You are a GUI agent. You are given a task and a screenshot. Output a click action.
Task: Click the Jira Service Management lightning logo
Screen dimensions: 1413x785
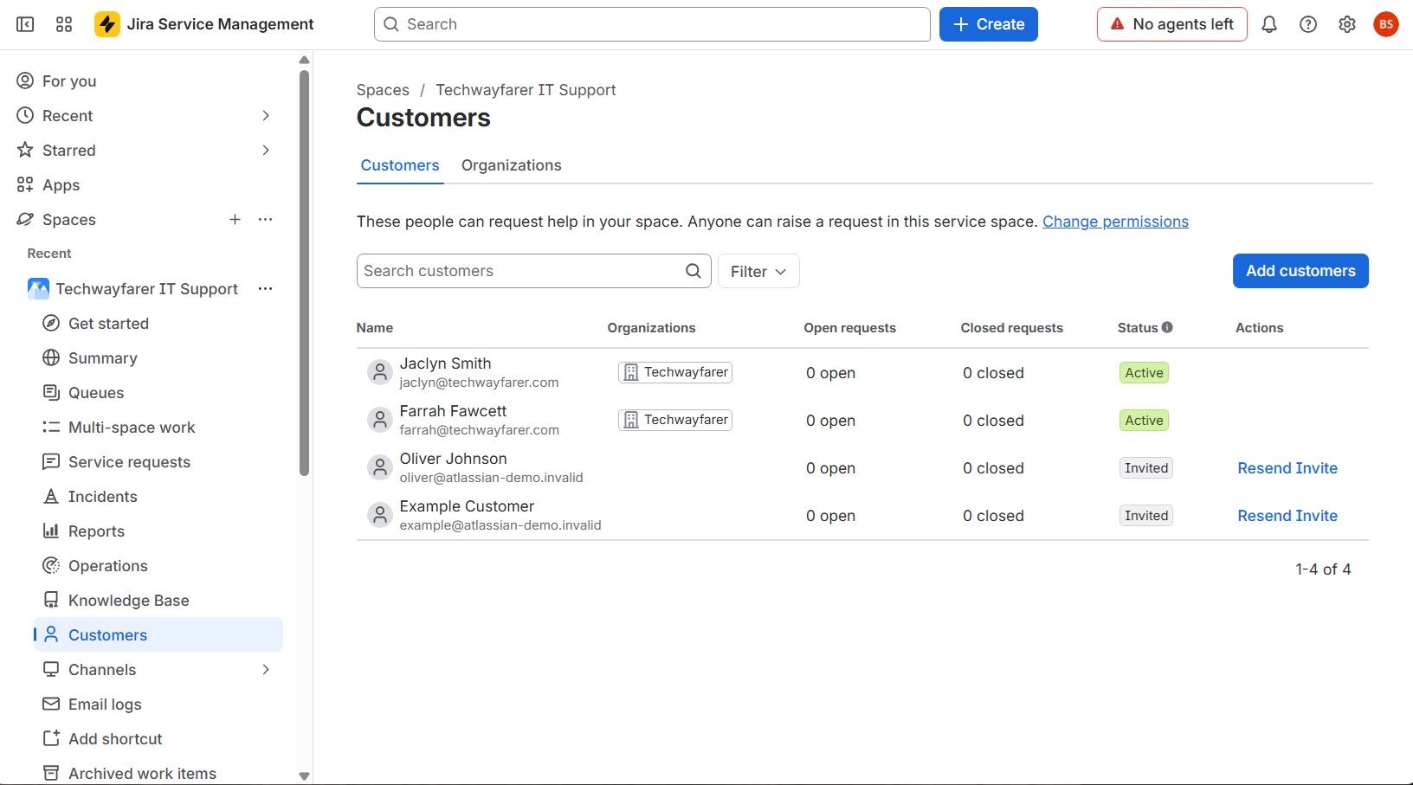pyautogui.click(x=107, y=24)
